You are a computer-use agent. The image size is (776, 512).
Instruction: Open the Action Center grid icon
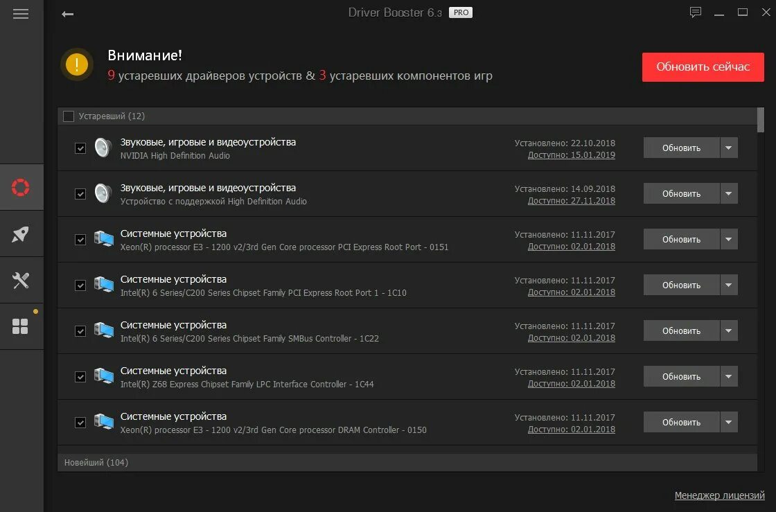pyautogui.click(x=21, y=326)
